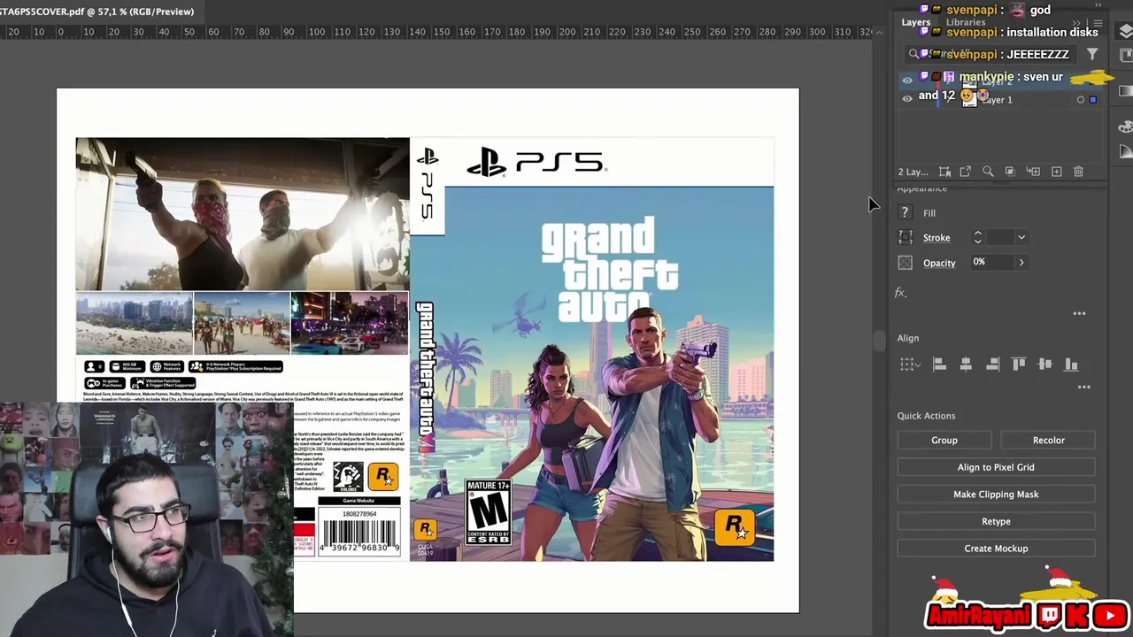Collapse Layers panel with double-arrow icon
Image resolution: width=1133 pixels, height=637 pixels.
[x=1077, y=23]
